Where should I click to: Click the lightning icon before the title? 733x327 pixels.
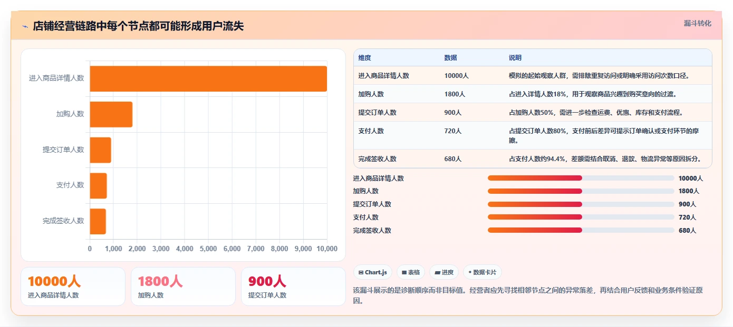(x=25, y=26)
